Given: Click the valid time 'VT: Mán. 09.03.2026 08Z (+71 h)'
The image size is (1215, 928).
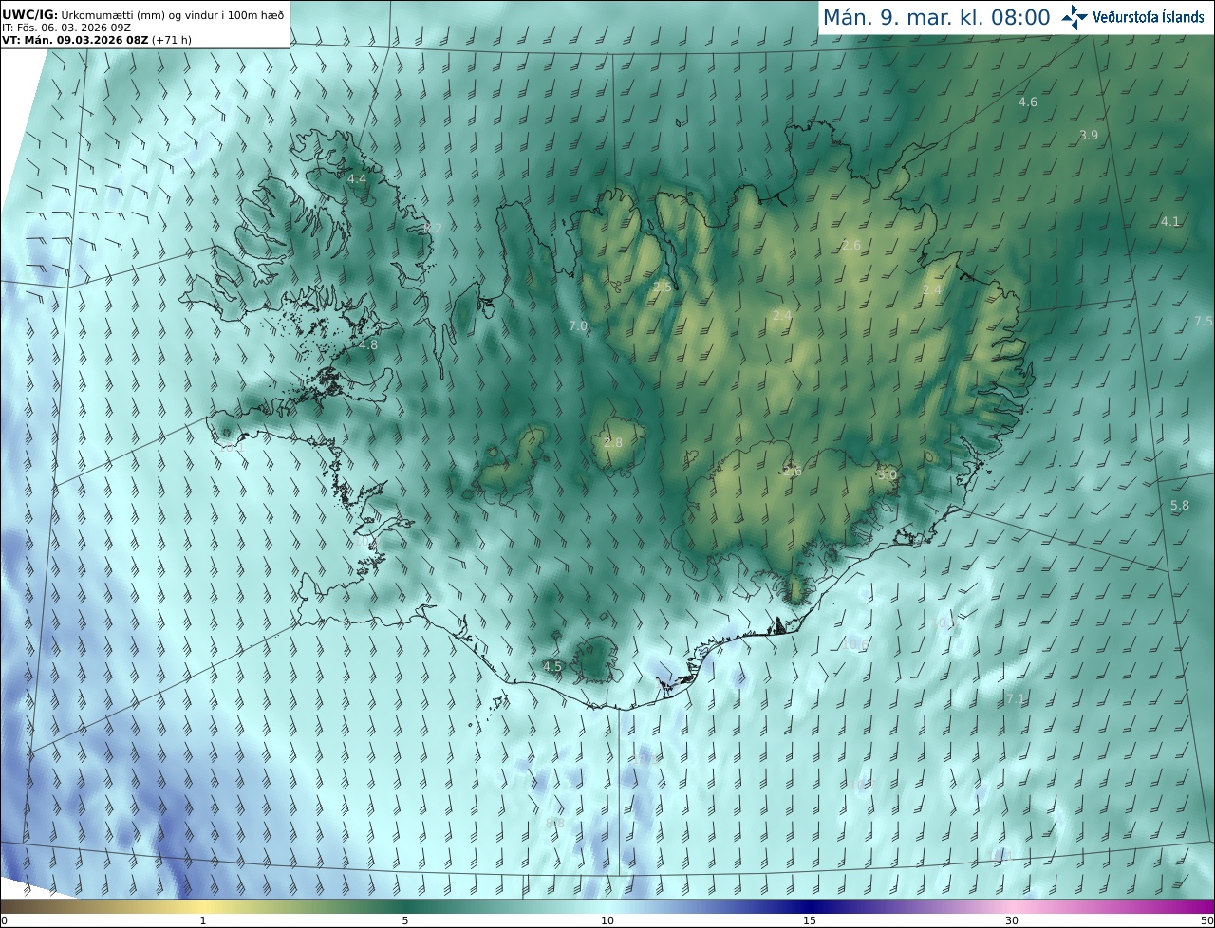Looking at the screenshot, I should pos(97,41).
